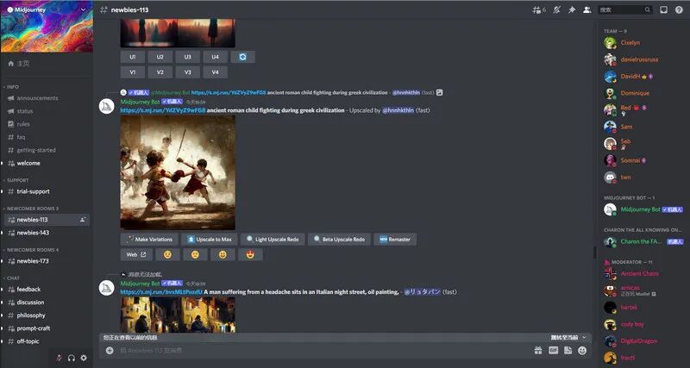
Task: Open Midjourney server dropdown menu
Action: pyautogui.click(x=84, y=9)
